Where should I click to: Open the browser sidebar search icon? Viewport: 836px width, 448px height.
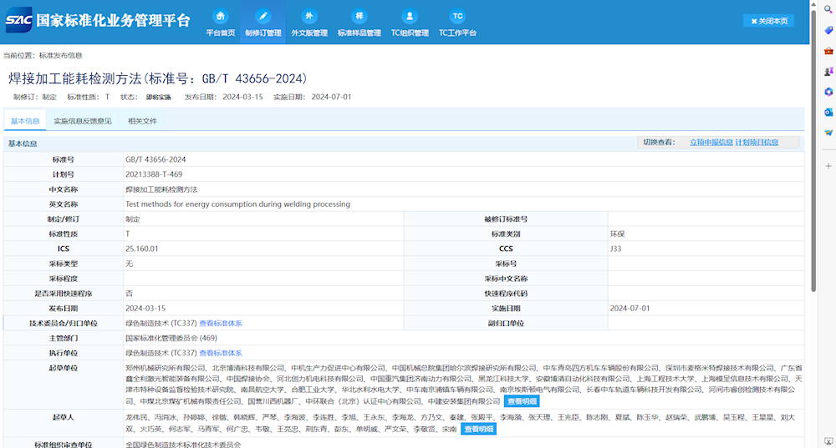828,10
